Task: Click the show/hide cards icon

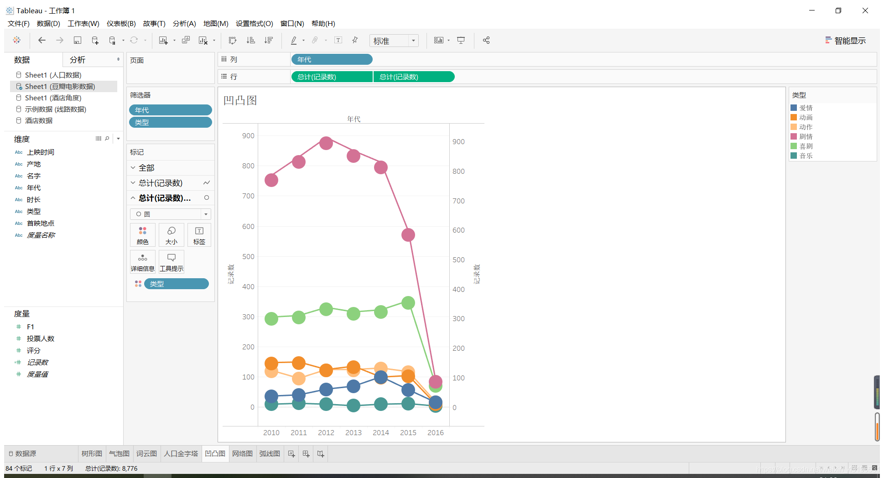Action: [439, 40]
